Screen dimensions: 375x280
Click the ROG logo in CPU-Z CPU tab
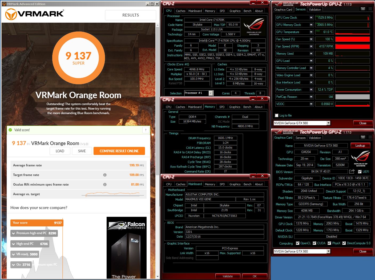(254, 27)
